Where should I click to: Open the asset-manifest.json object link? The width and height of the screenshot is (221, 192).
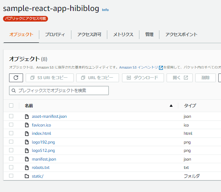49,116
